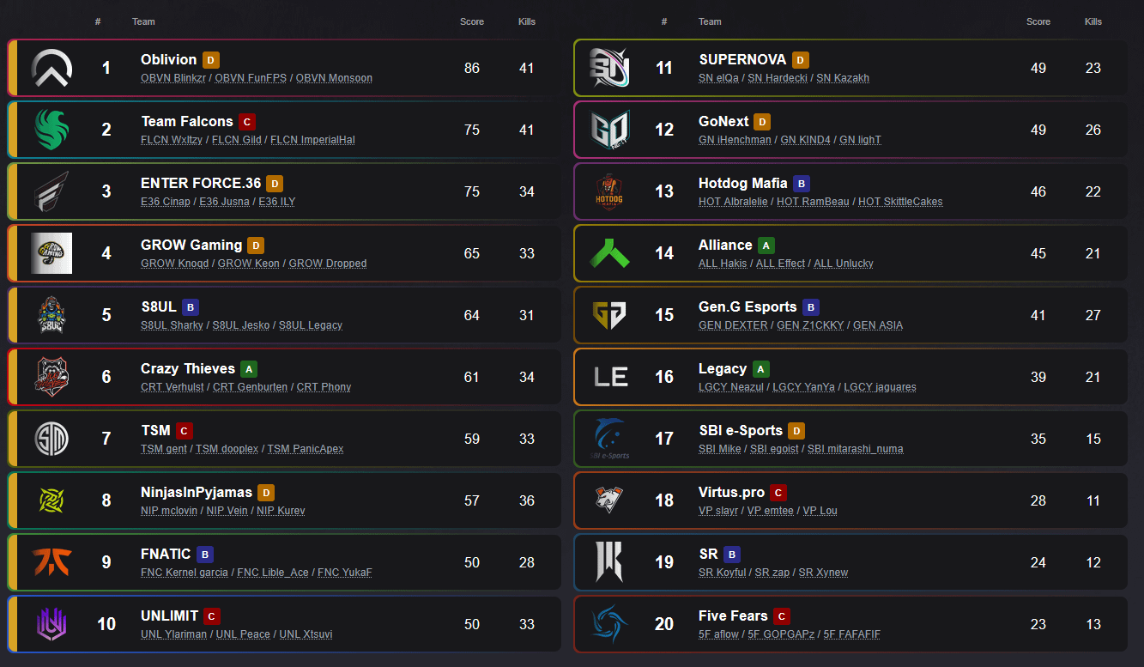Click the left table's Score column header
The width and height of the screenshot is (1144, 667).
(472, 21)
